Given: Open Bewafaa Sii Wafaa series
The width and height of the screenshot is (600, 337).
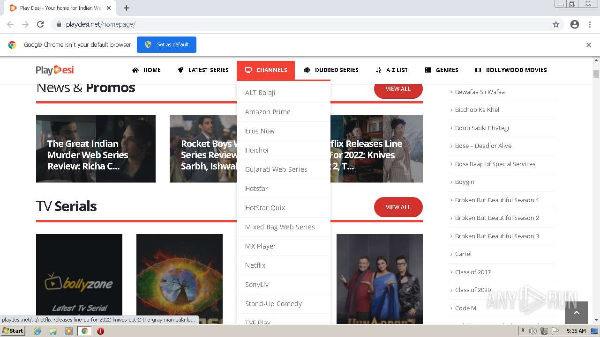Looking at the screenshot, I should [480, 92].
